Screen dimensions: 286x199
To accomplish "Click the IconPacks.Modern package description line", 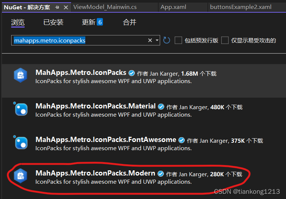I will tap(114, 182).
